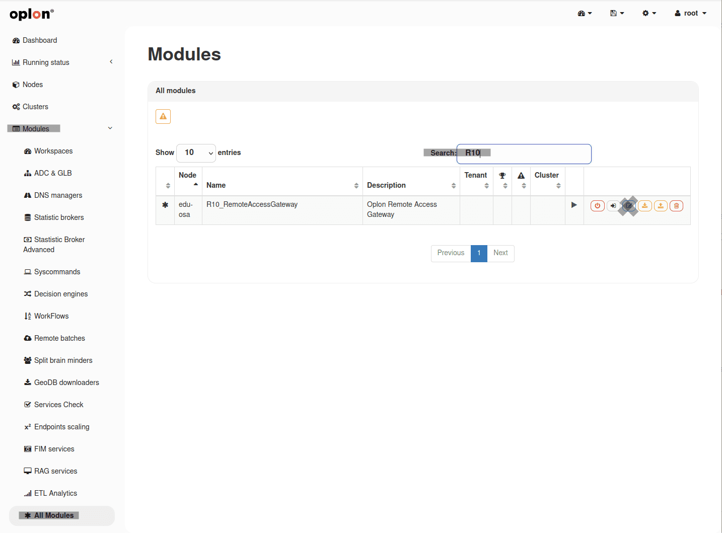Image resolution: width=722 pixels, height=533 pixels.
Task: Open FIM services
Action: point(49,449)
